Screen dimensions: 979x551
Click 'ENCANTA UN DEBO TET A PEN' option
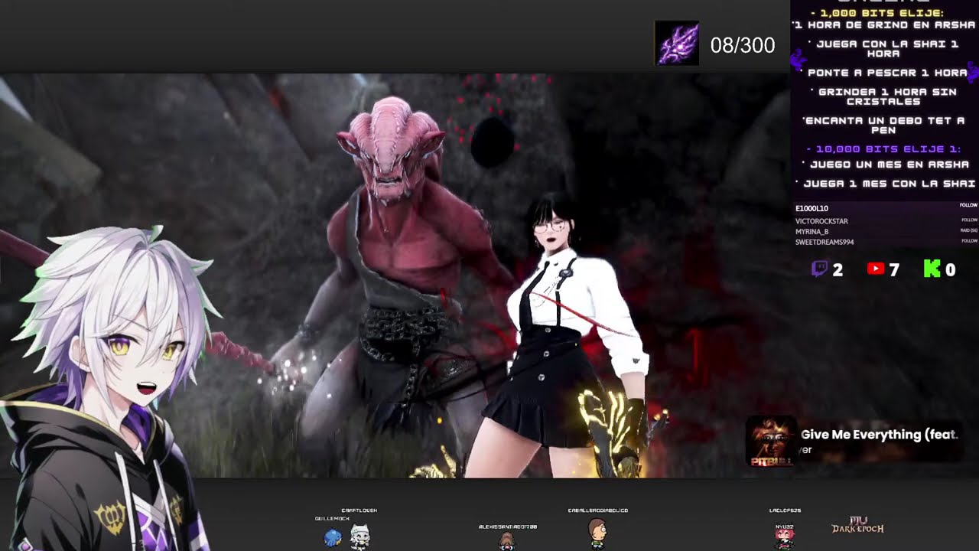coord(883,125)
